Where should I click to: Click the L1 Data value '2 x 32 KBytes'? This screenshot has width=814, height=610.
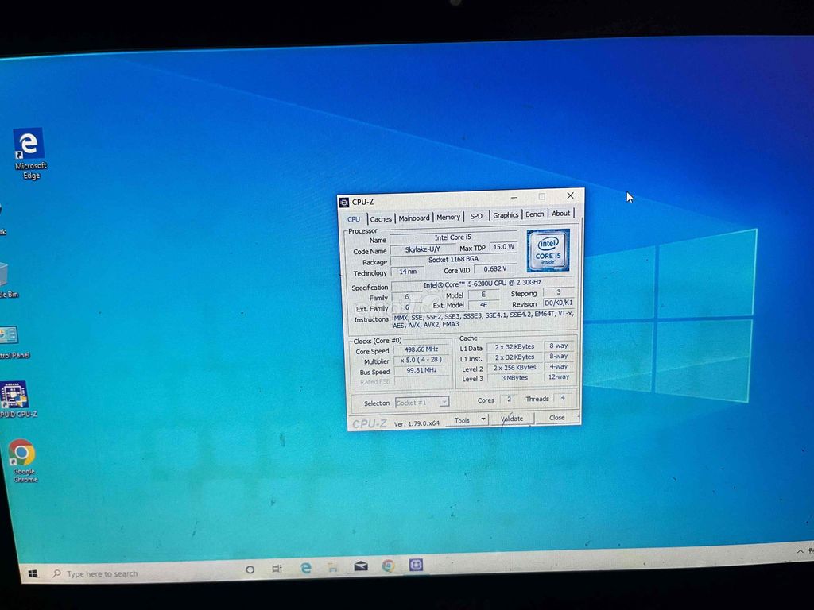[514, 347]
